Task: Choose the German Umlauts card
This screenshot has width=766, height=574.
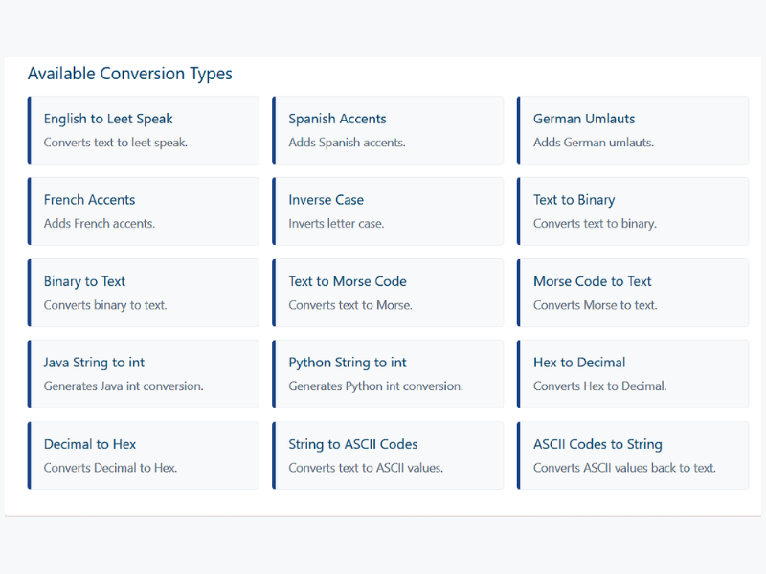Action: pos(633,130)
